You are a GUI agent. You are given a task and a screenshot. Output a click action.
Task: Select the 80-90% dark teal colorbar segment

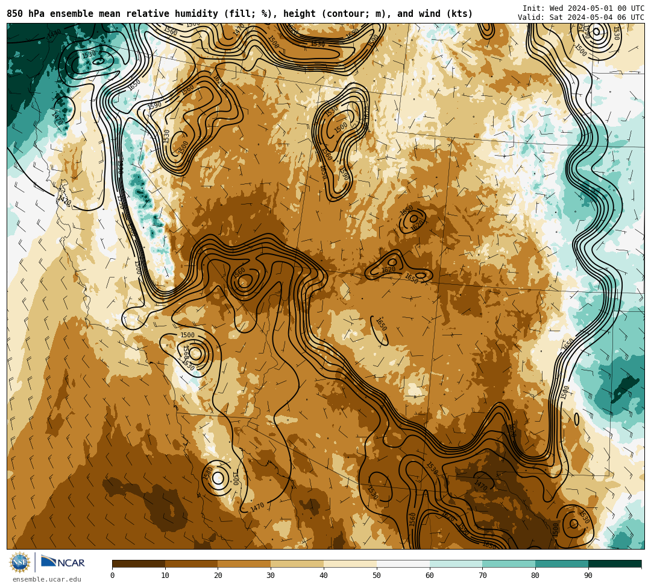tap(562, 563)
